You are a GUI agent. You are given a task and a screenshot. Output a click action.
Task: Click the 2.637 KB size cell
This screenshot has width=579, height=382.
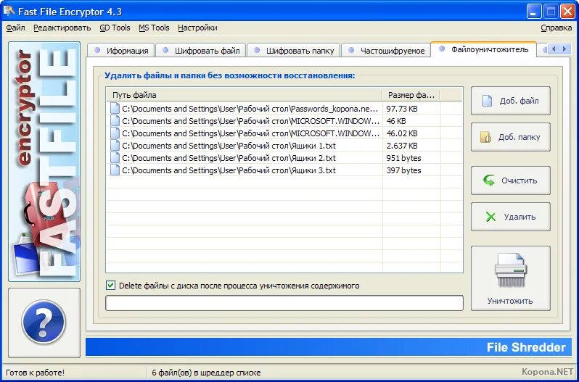(402, 146)
